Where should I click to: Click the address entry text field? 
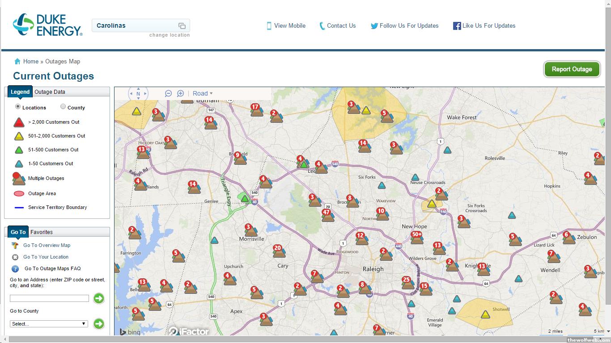click(49, 298)
